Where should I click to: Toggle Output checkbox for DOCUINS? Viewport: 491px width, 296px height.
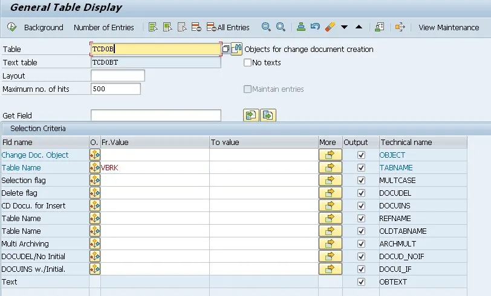361,205
